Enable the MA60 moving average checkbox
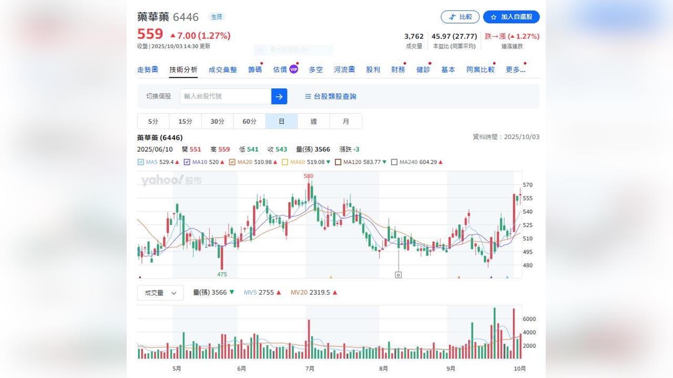The height and width of the screenshot is (378, 673). [x=285, y=162]
